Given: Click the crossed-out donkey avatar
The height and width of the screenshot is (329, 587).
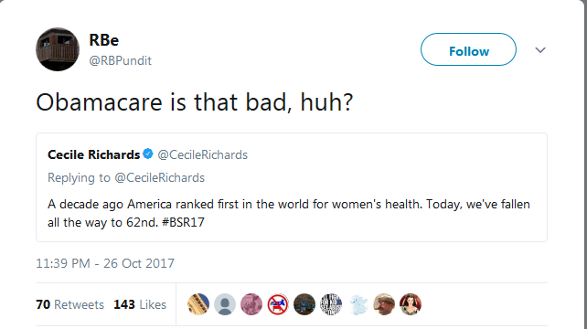Looking at the screenshot, I should [278, 304].
